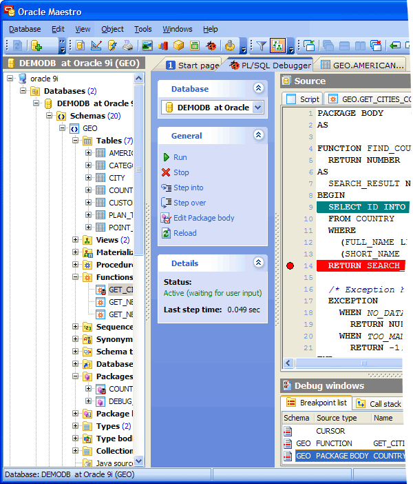This screenshot has height=484, width=413.
Task: Switch to the Start page tab
Action: click(193, 65)
